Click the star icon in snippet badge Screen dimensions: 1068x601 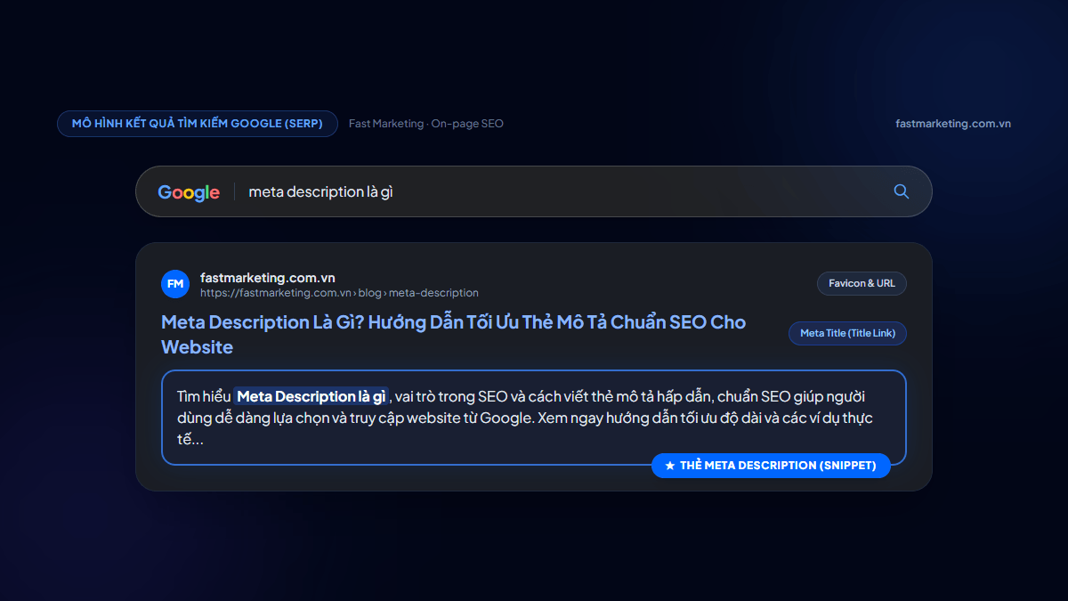pos(670,466)
